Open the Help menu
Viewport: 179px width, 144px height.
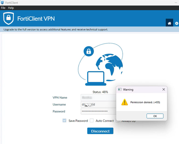(11, 8)
